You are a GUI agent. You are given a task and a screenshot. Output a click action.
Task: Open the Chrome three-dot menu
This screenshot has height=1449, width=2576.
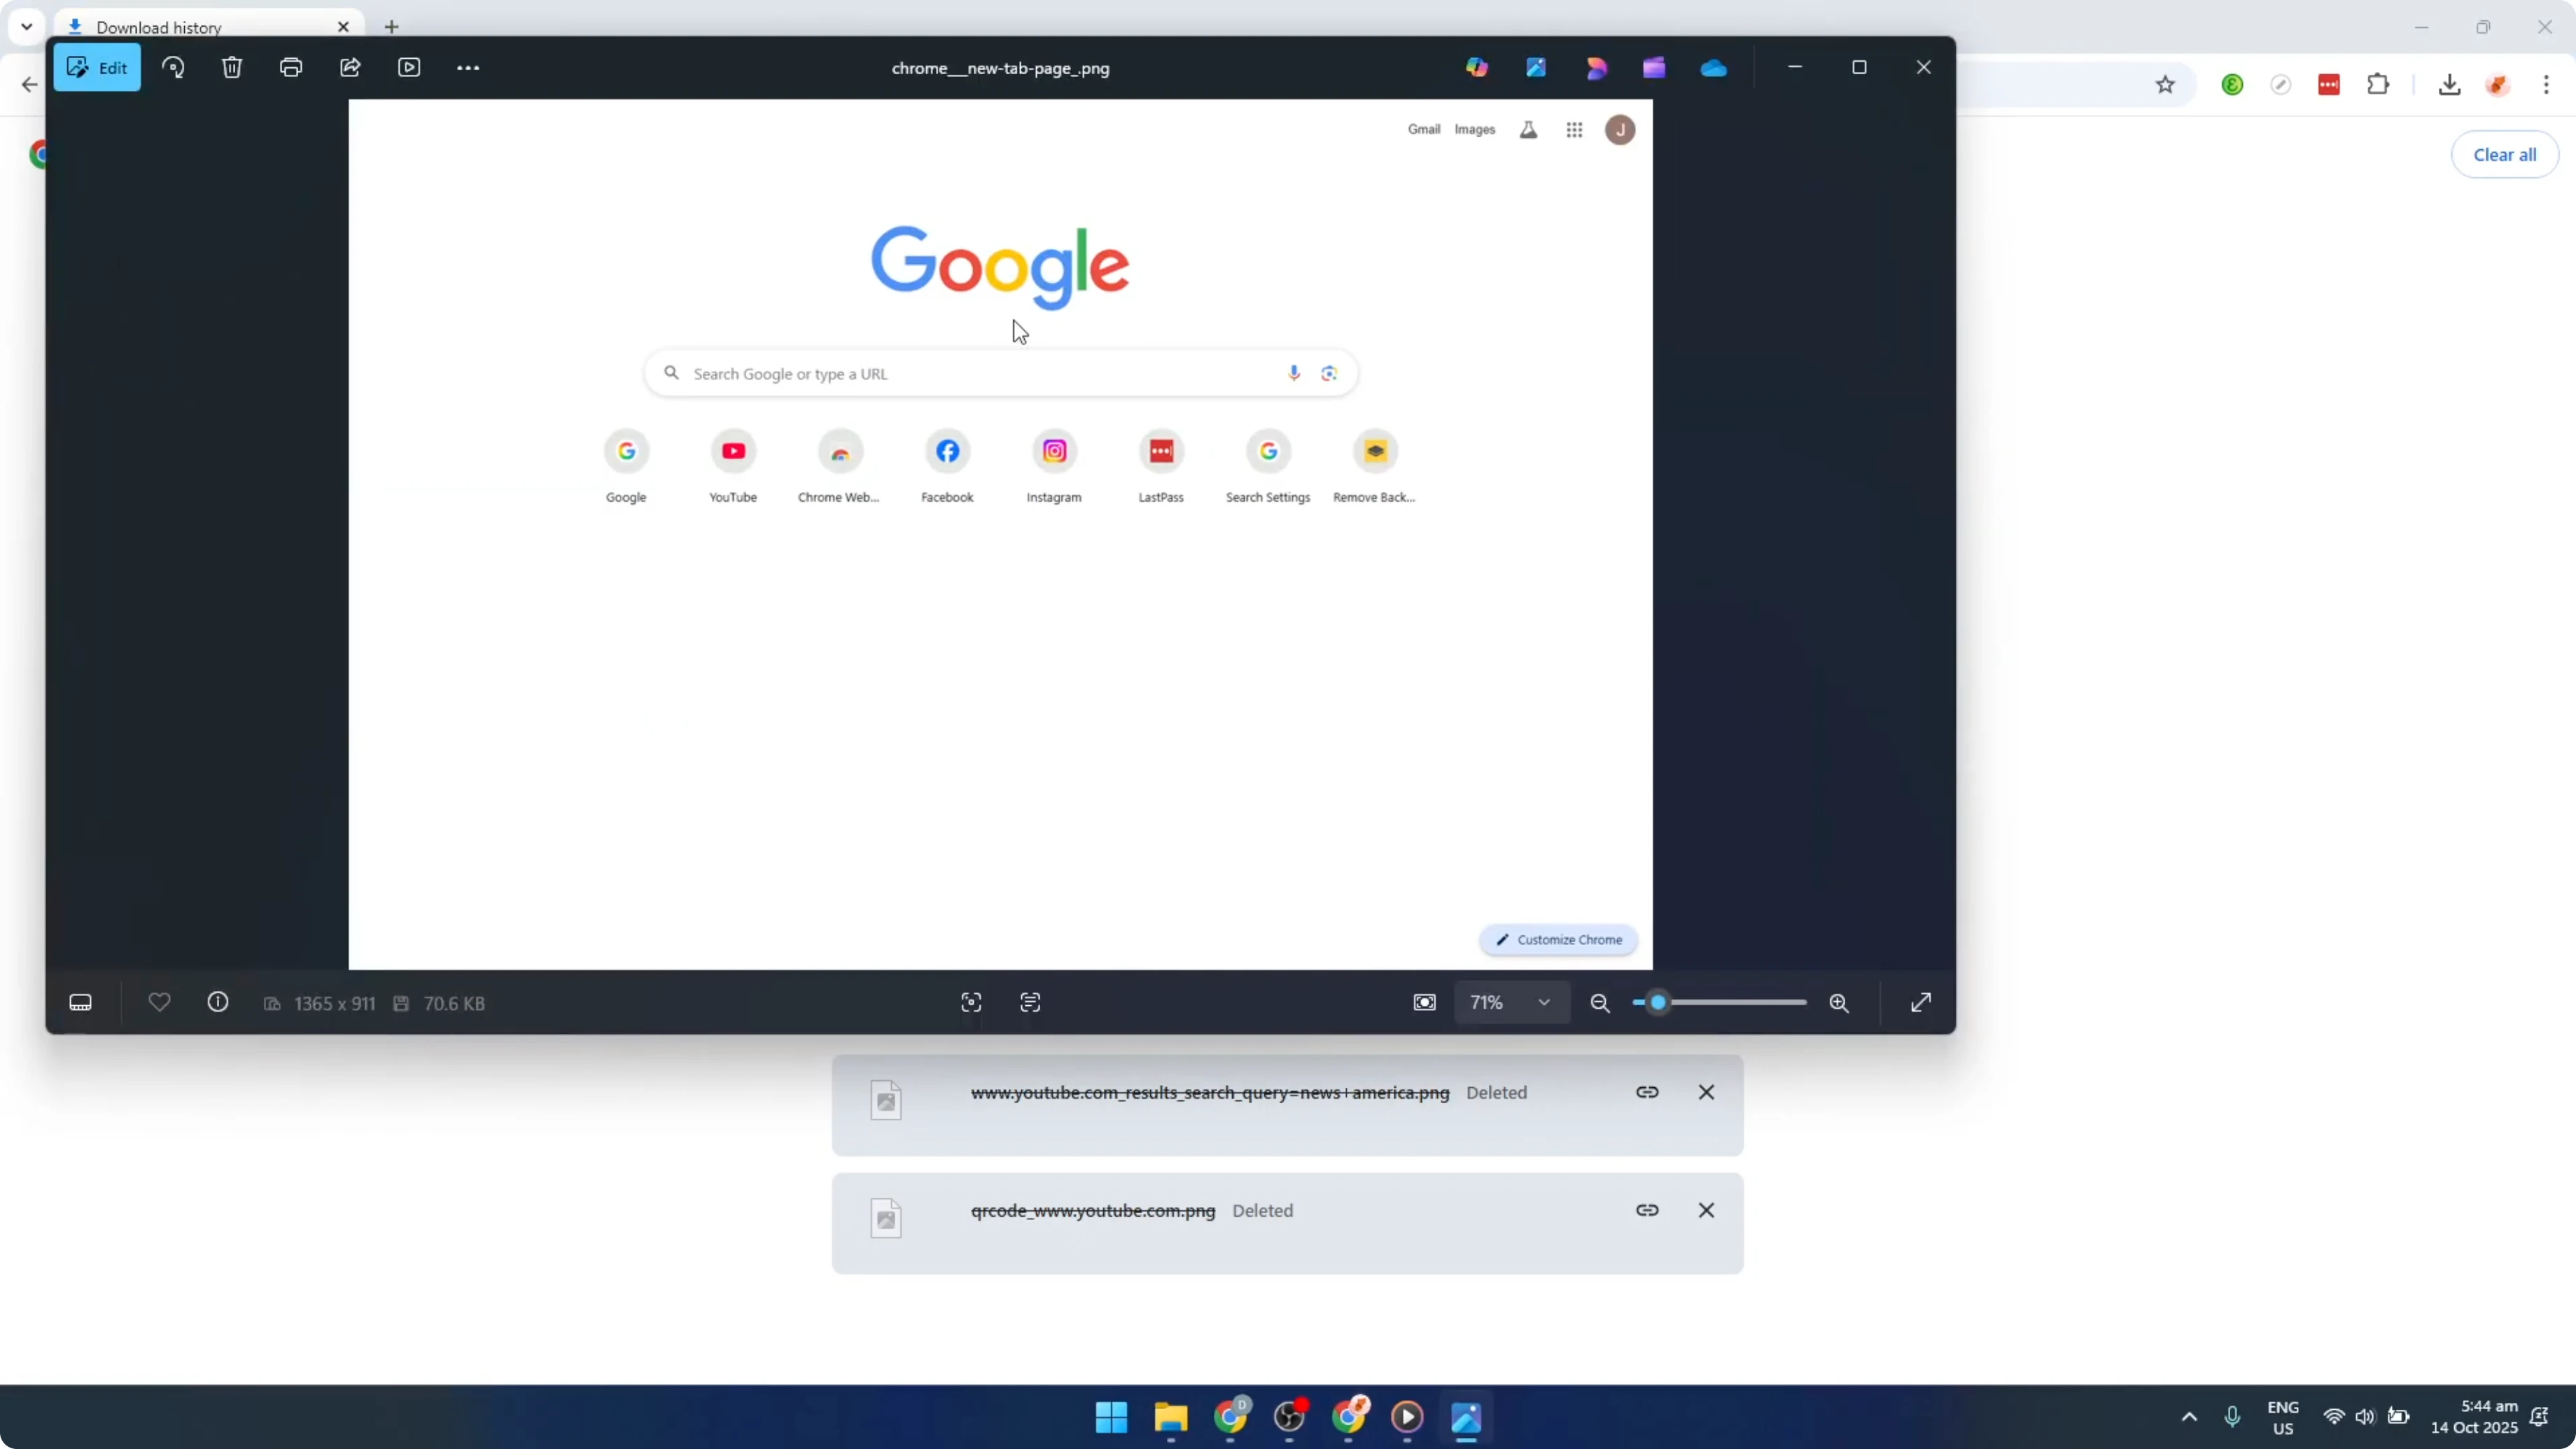2546,85
